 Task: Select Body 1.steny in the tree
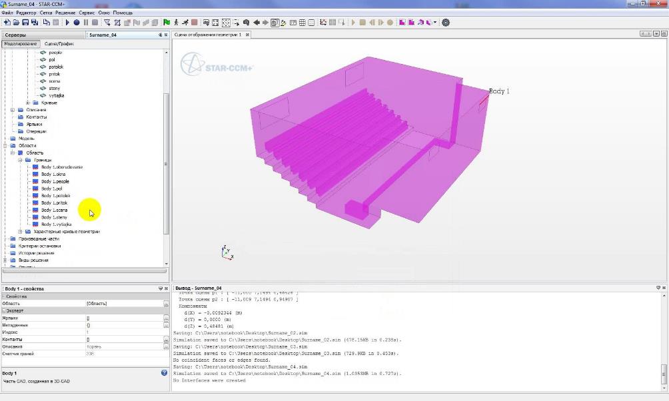pos(54,217)
